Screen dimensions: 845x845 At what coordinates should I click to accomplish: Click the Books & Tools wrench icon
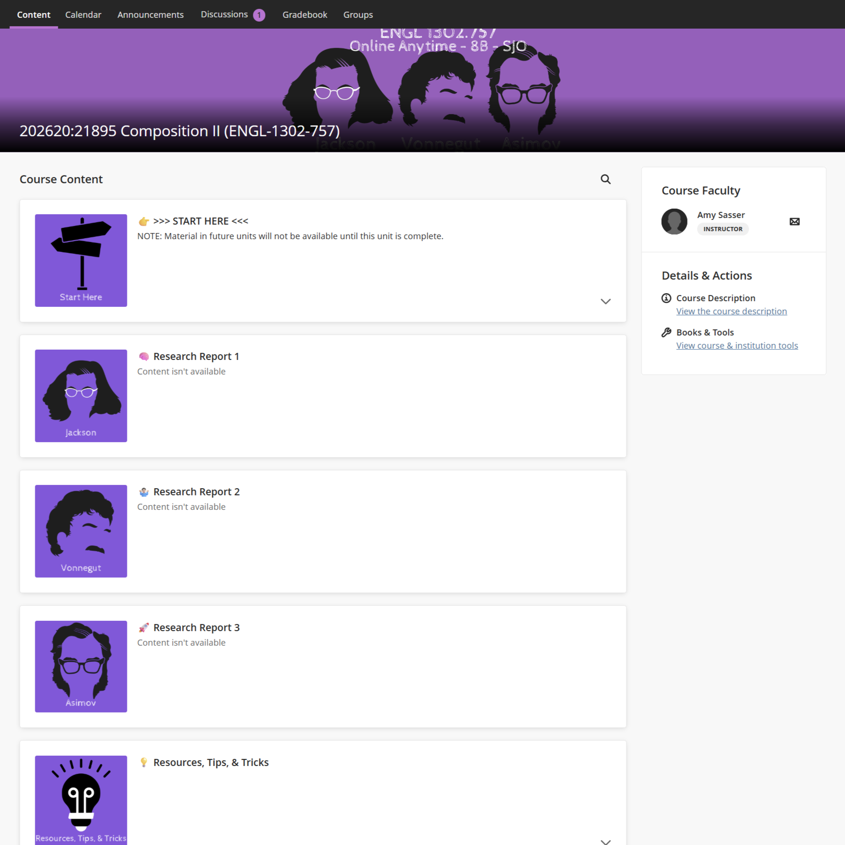click(x=665, y=332)
